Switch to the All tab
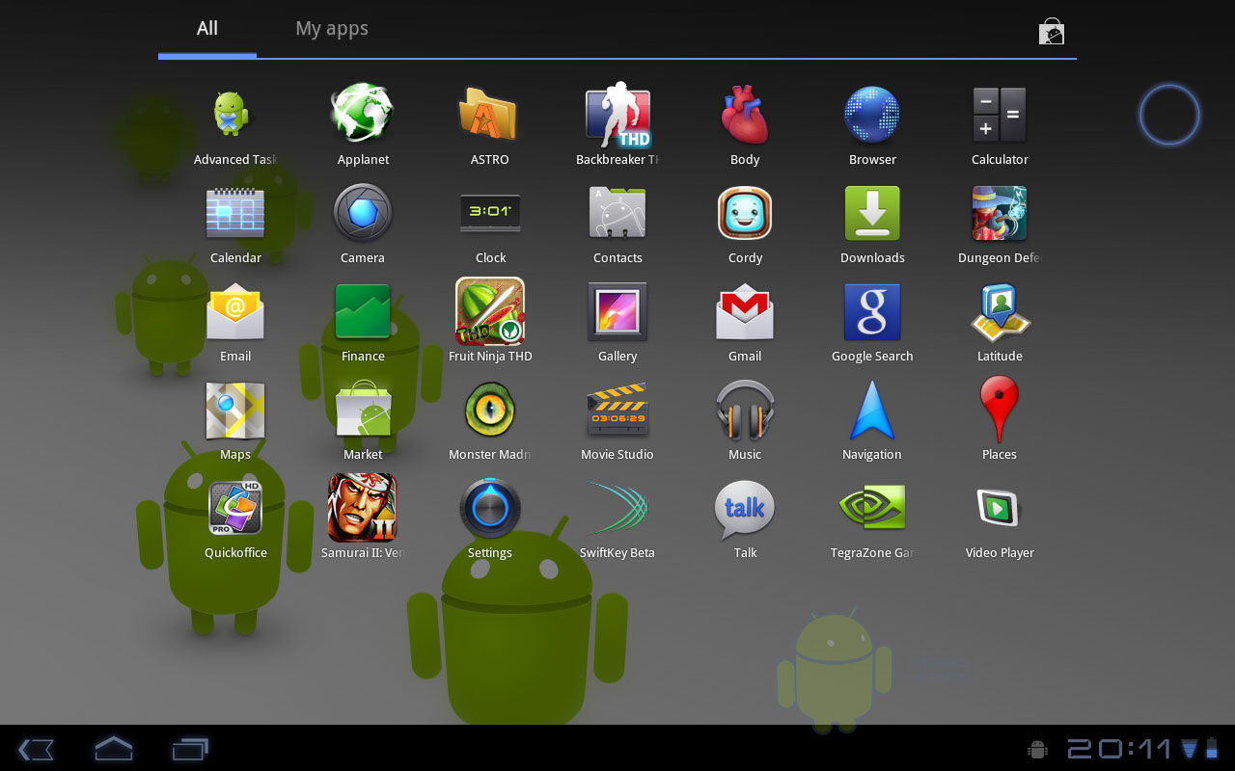 (207, 29)
